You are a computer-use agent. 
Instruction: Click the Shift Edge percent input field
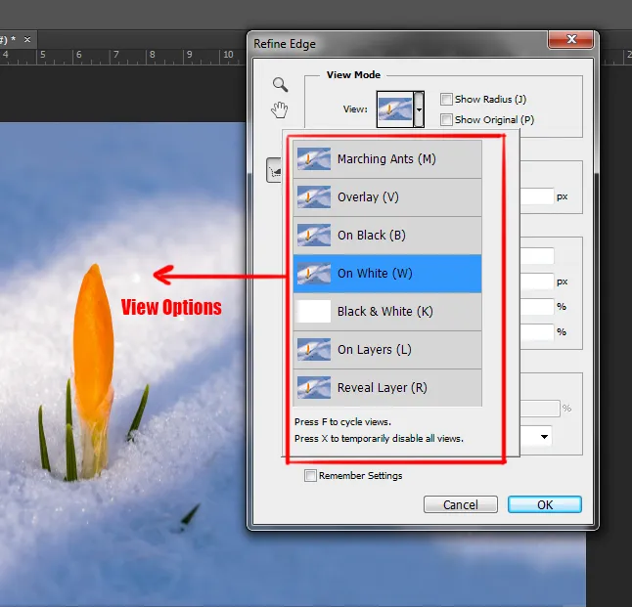pyautogui.click(x=537, y=332)
